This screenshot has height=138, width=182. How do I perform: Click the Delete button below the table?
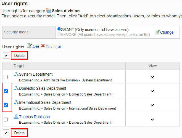click(19, 133)
